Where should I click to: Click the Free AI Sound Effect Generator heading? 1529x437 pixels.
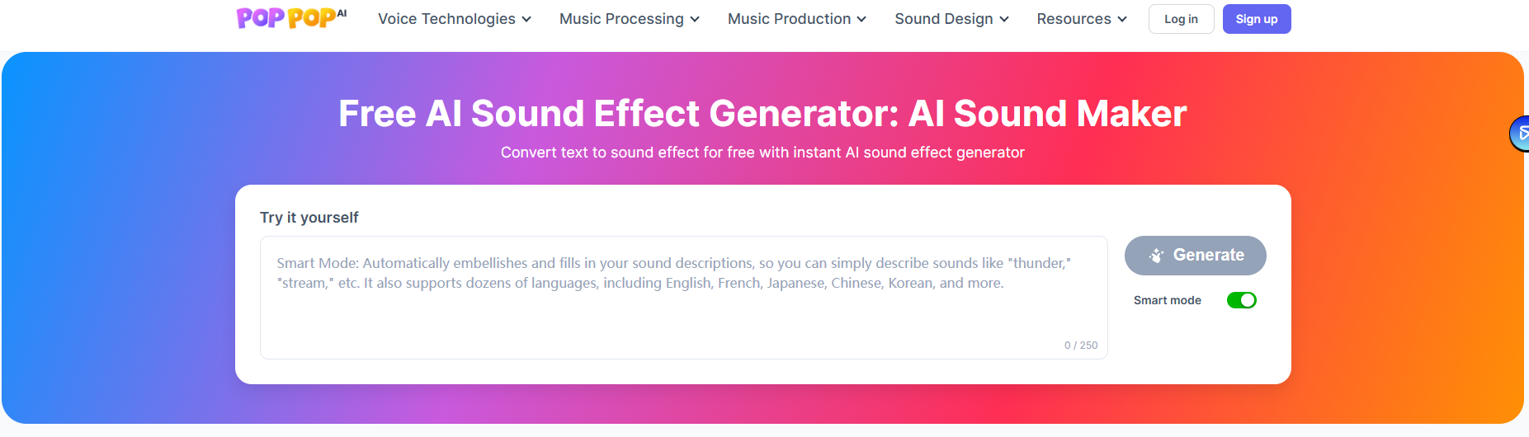(x=762, y=114)
